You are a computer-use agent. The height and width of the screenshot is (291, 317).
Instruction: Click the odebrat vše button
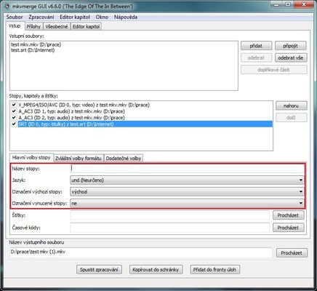(291, 58)
